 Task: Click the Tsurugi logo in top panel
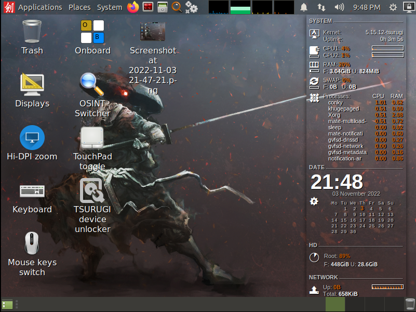(x=9, y=7)
